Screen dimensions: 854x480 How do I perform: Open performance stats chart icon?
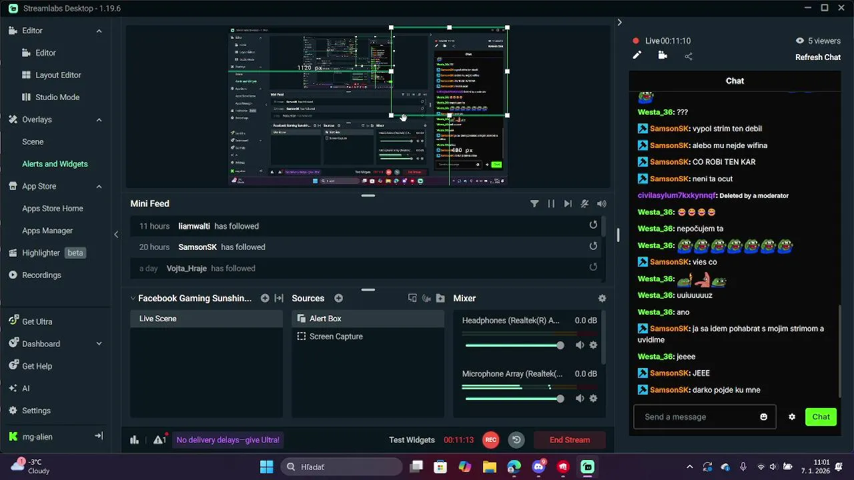(x=135, y=440)
